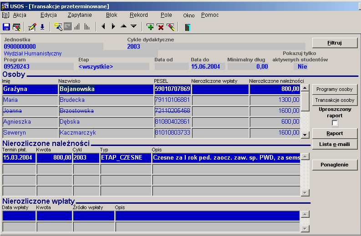Click the Osoby list scrollbar thumb
The height and width of the screenshot is (236, 361).
[305, 101]
